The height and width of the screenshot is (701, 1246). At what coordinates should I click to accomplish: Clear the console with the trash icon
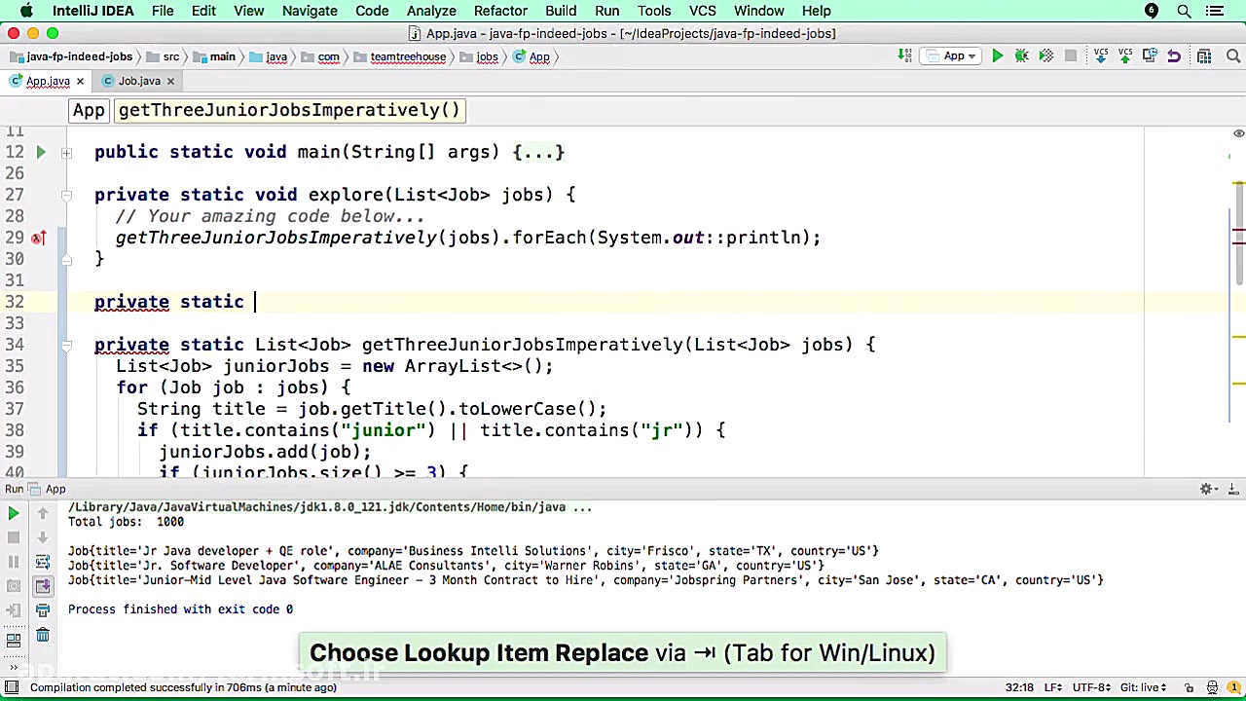43,635
